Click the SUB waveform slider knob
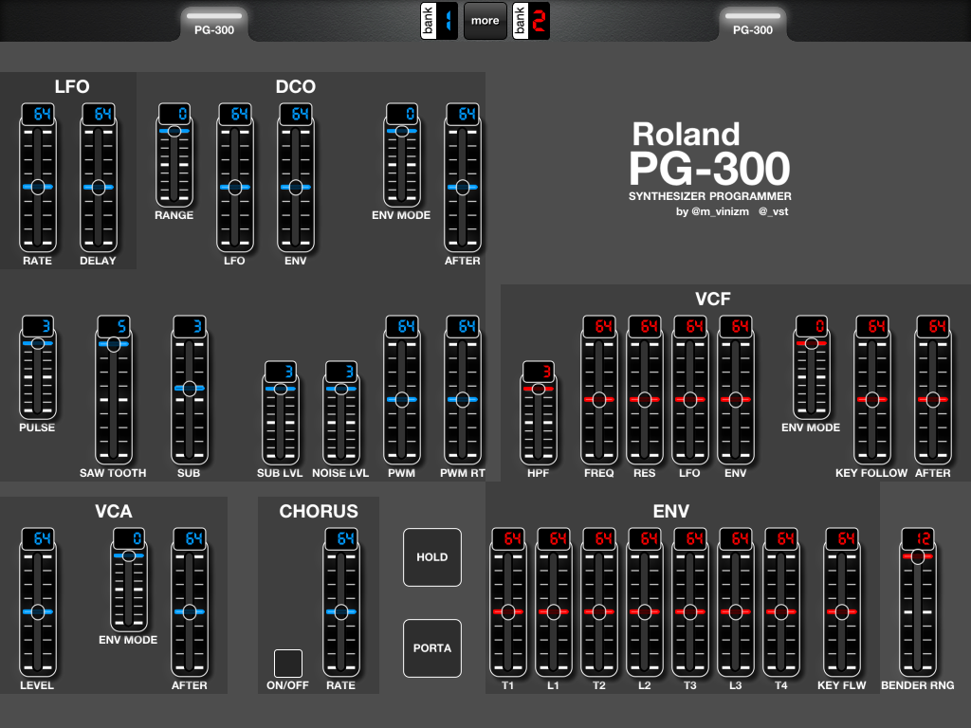971x728 pixels. pos(190,388)
